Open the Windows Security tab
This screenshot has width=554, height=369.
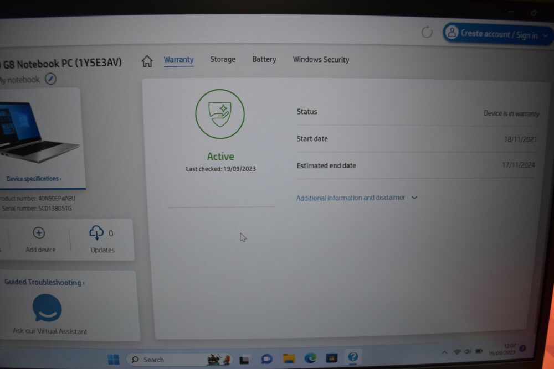321,60
